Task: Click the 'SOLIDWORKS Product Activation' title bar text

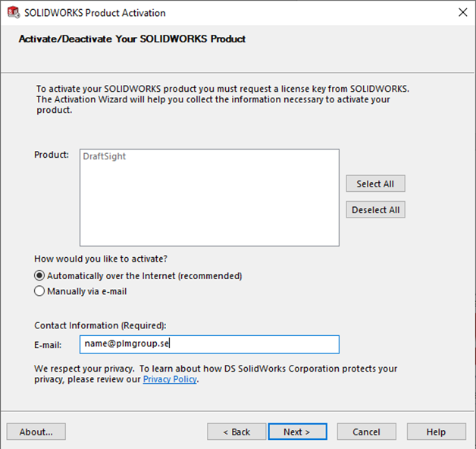Action: (x=95, y=13)
